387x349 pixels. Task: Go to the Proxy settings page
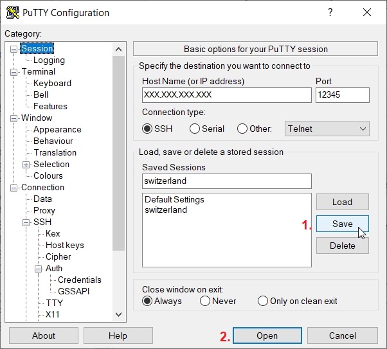click(44, 211)
